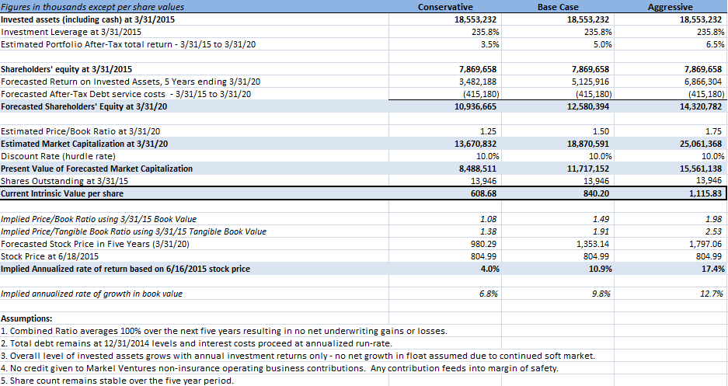Click 'Current Intrinsic Value per share' label
The image size is (728, 386).
click(x=62, y=193)
